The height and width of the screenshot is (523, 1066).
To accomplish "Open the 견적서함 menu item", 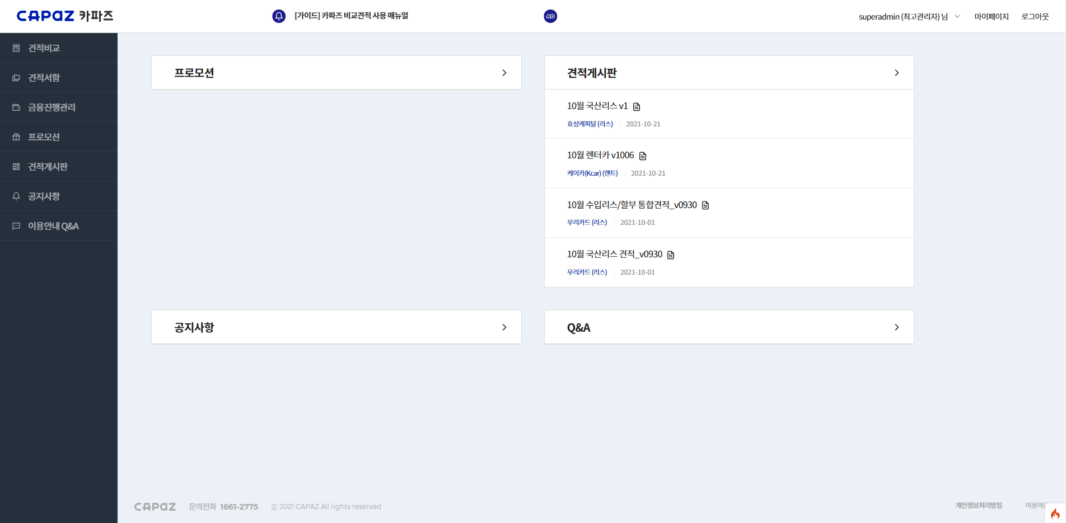I will 59,78.
